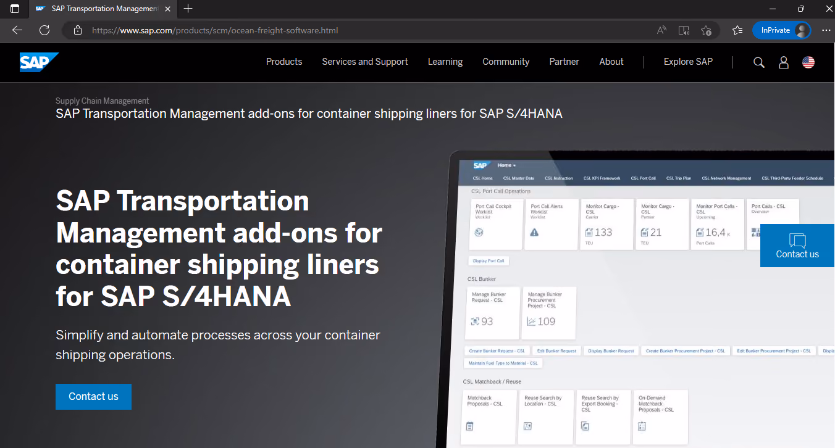The height and width of the screenshot is (448, 835).
Task: Click the Reuse Search by Location tile
Action: point(546,417)
